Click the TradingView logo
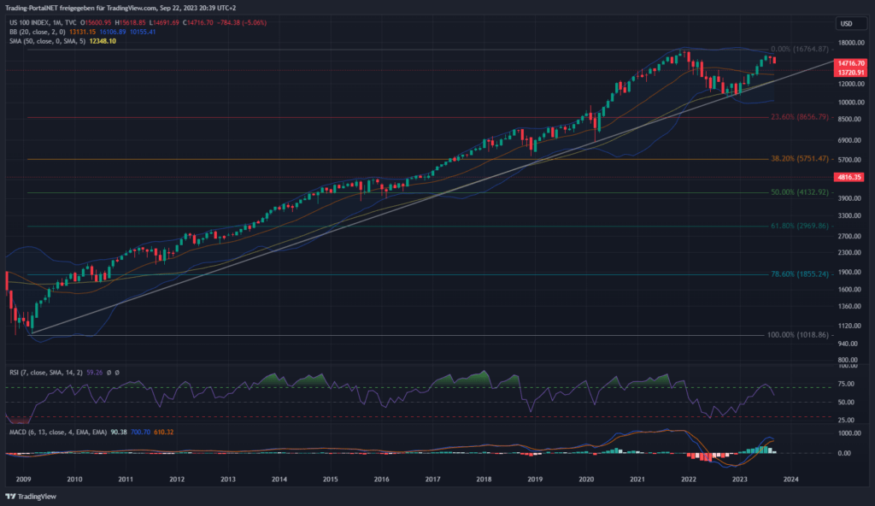Screen dimensions: 875x506 pyautogui.click(x=31, y=497)
